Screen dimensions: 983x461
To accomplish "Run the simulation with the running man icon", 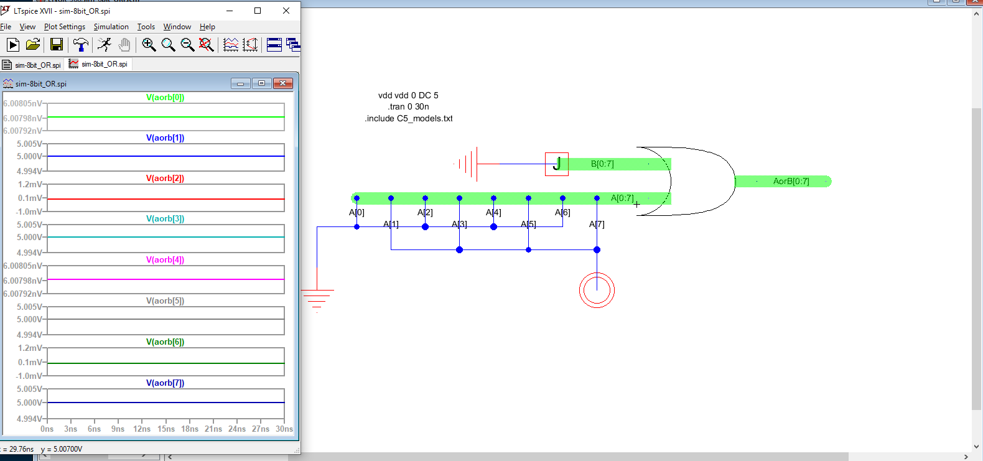I will click(105, 45).
